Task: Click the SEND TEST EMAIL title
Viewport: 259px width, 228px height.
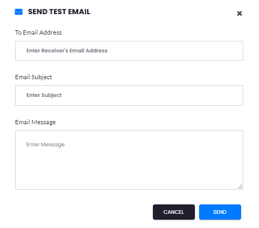Action: click(x=59, y=12)
